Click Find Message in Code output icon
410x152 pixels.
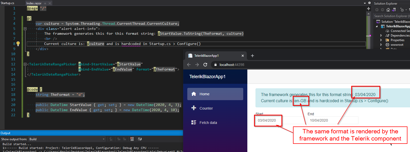(x=111, y=139)
